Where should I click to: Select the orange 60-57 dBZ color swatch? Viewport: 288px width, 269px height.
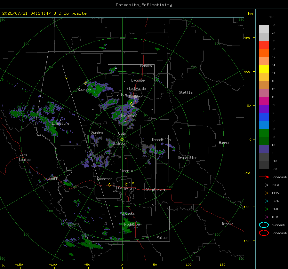tap(264, 53)
